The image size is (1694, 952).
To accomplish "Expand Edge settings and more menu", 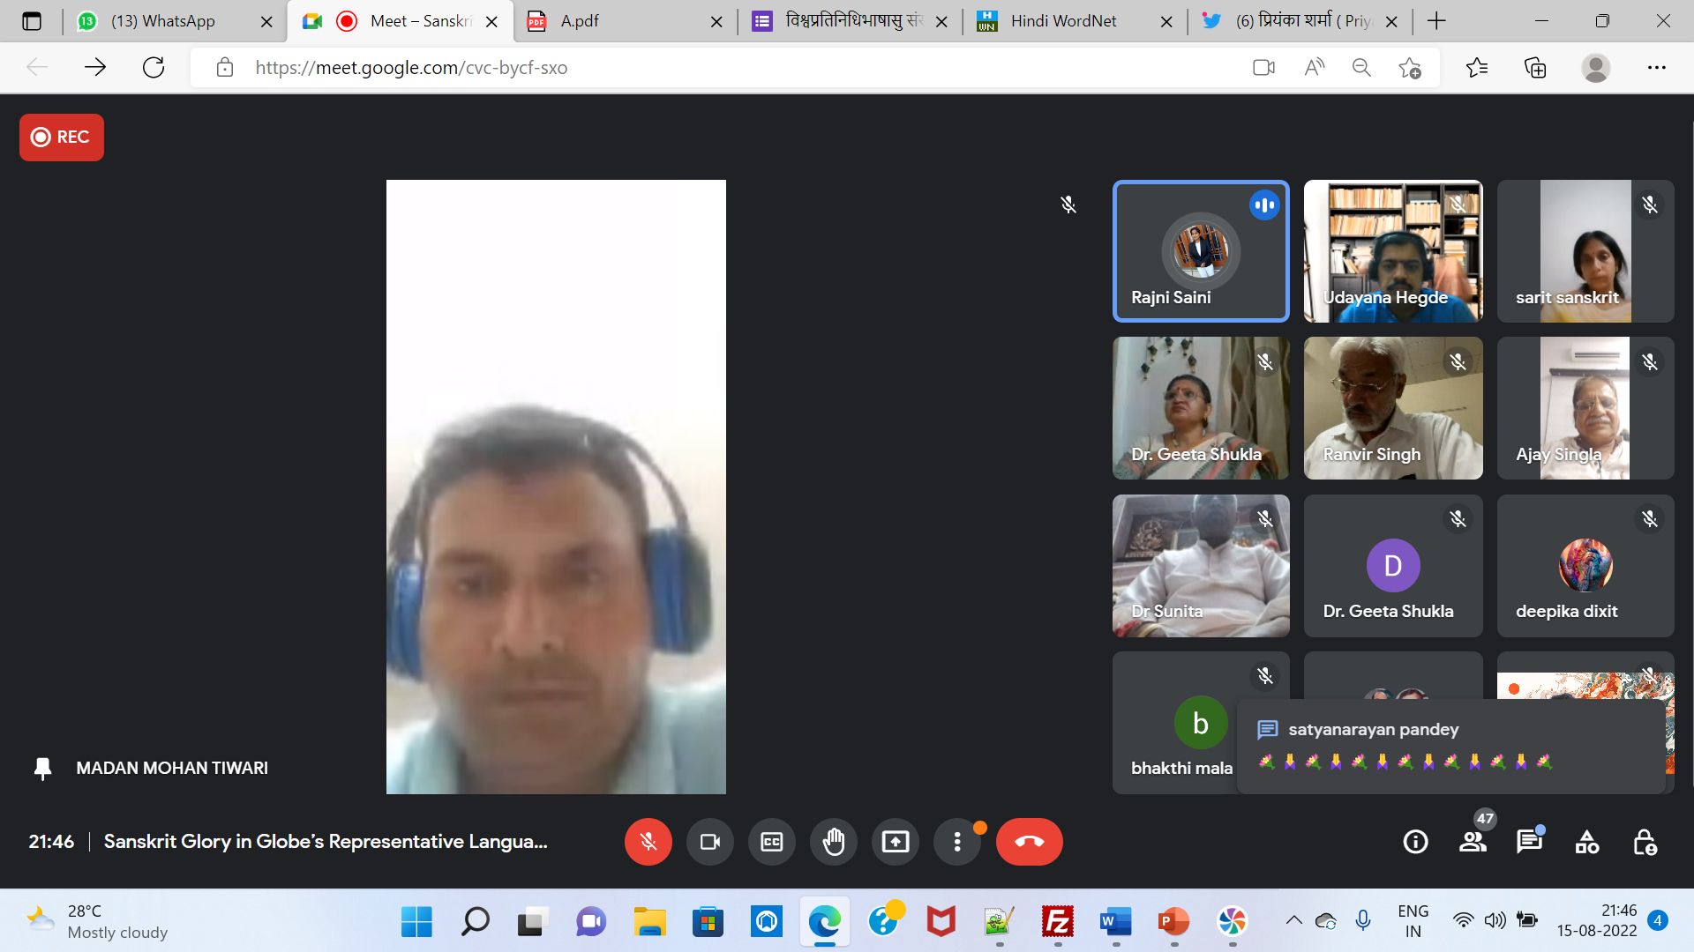I will [x=1656, y=67].
